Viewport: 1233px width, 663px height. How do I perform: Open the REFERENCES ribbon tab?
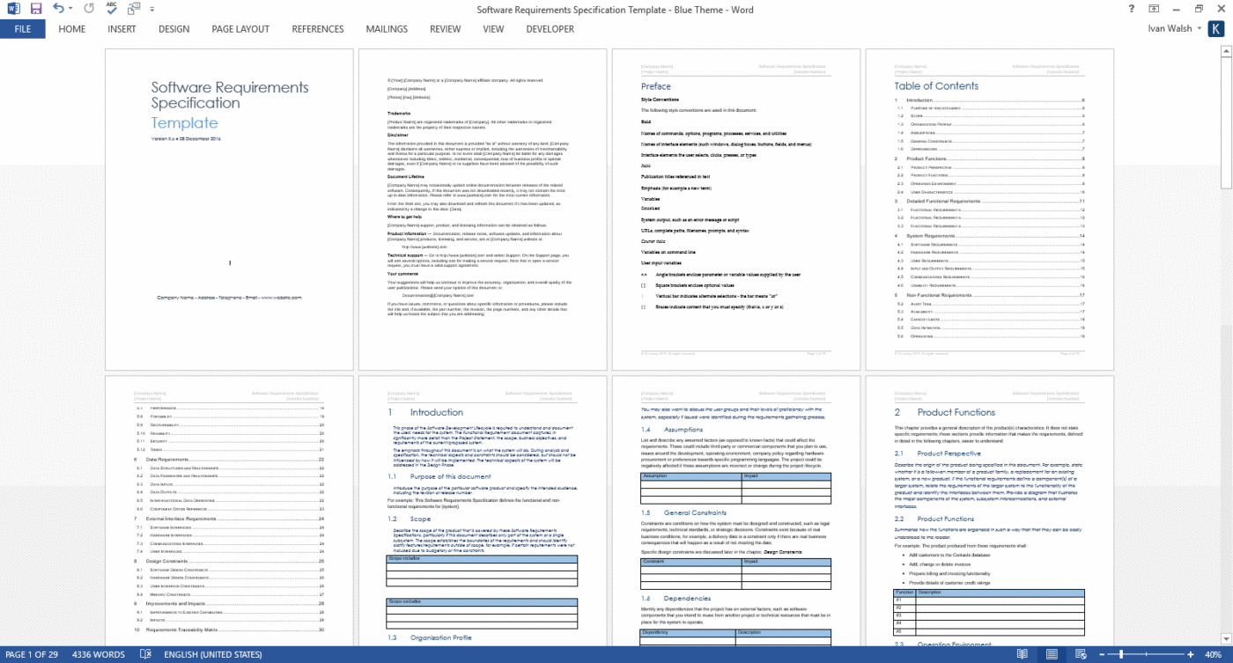click(x=317, y=29)
